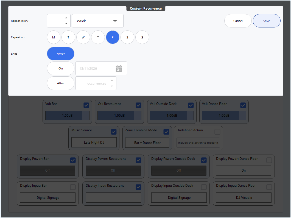Screen dimensions: 291x218
Task: Click the Repeat every number field
Action: coord(59,21)
